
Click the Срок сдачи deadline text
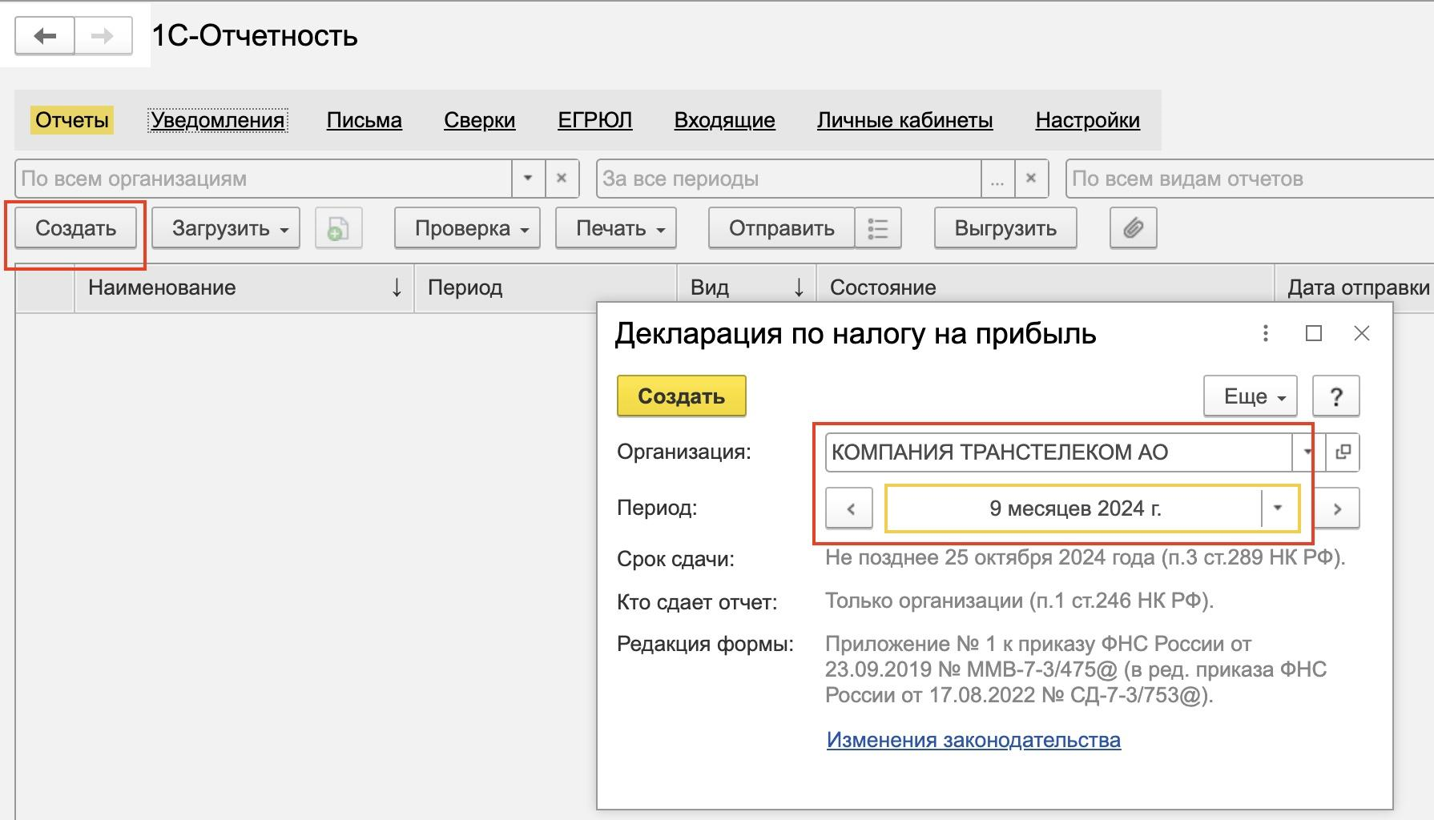[1086, 557]
